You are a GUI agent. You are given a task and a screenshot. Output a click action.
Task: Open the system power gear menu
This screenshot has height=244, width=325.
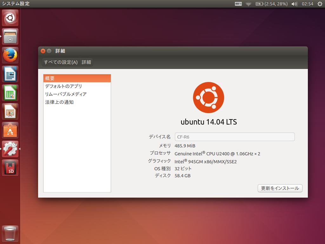point(320,4)
